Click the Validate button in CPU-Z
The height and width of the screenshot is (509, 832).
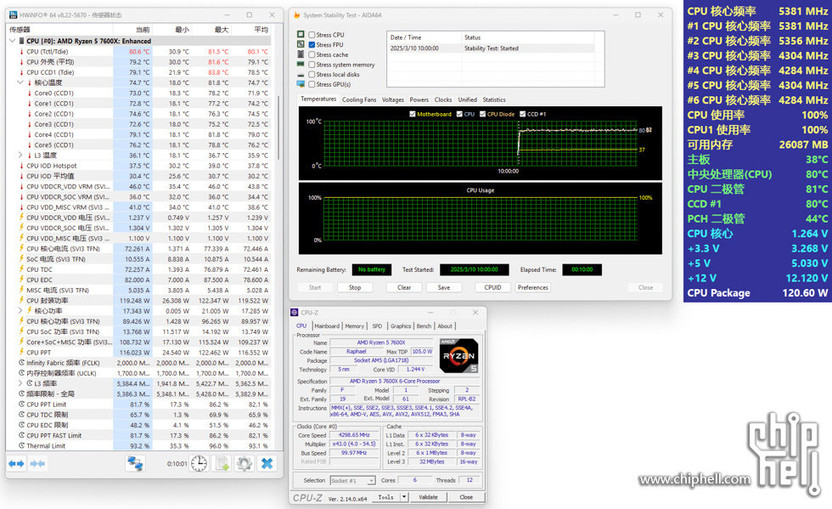(x=428, y=497)
